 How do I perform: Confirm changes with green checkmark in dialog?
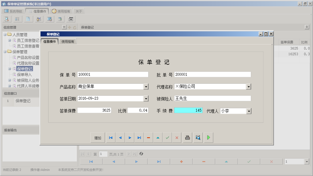pyautogui.click(x=167, y=138)
